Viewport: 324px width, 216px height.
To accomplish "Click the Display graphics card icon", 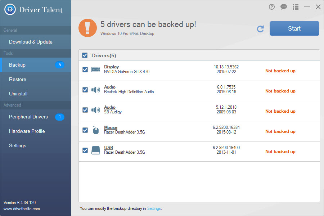I will click(x=96, y=69).
